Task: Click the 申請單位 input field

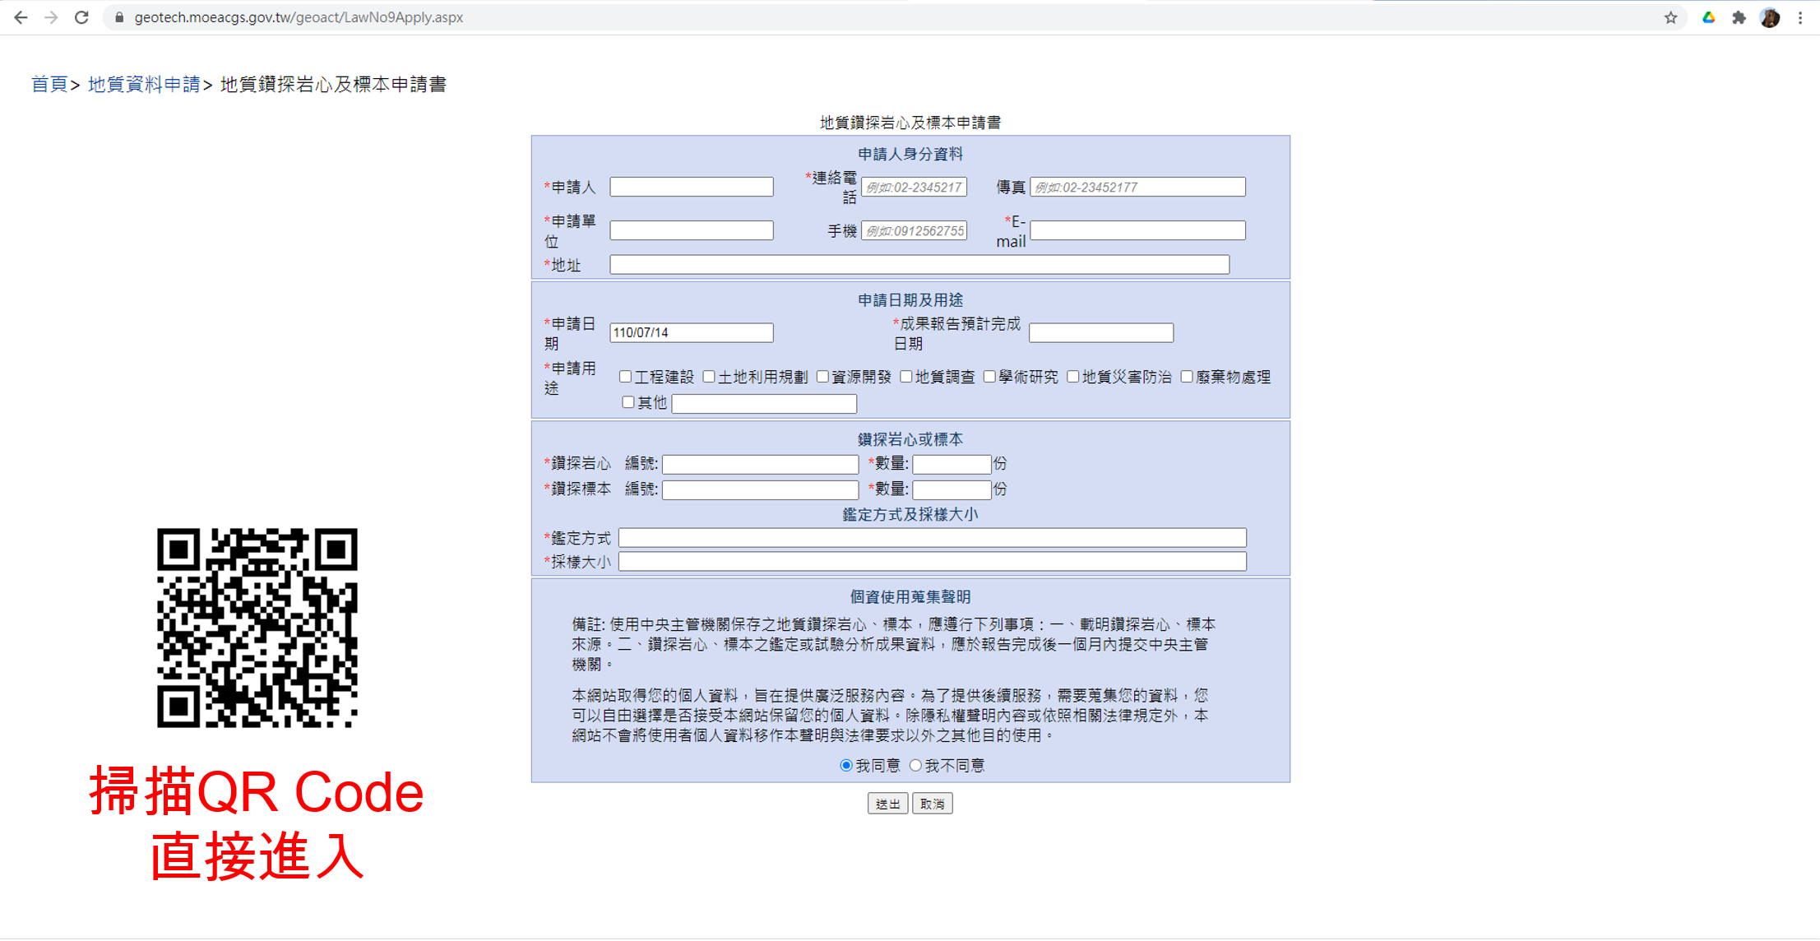Action: [x=691, y=230]
